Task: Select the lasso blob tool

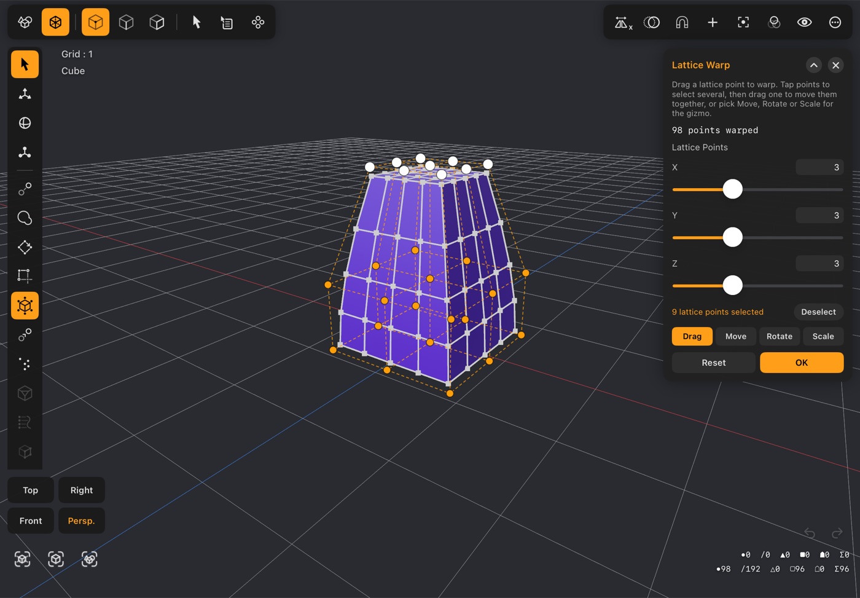Action: pyautogui.click(x=25, y=218)
